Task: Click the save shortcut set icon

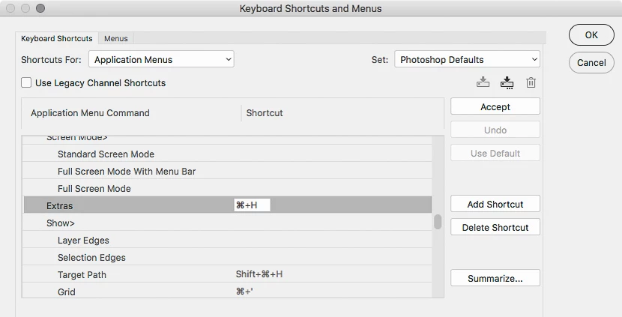Action: coord(483,82)
